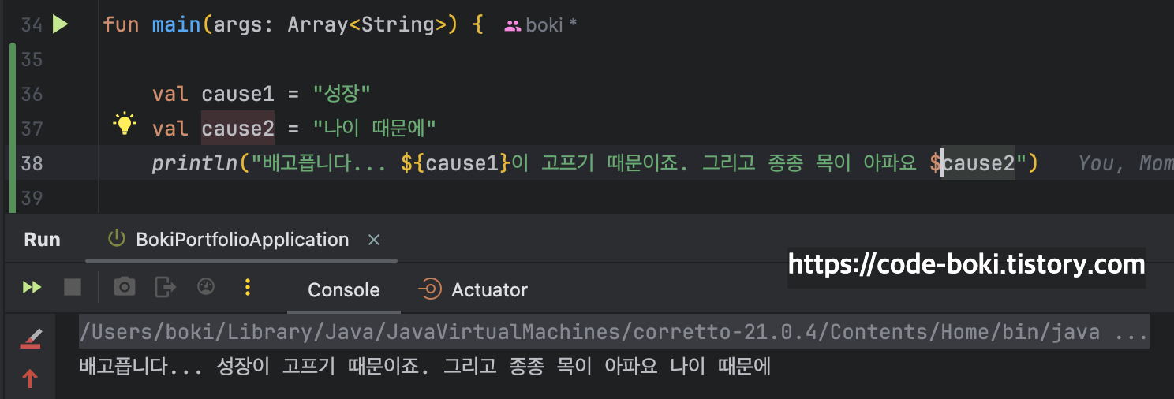Rerun BokiPortfolioApplication with the double green arrows
This screenshot has height=399, width=1174.
tap(32, 288)
